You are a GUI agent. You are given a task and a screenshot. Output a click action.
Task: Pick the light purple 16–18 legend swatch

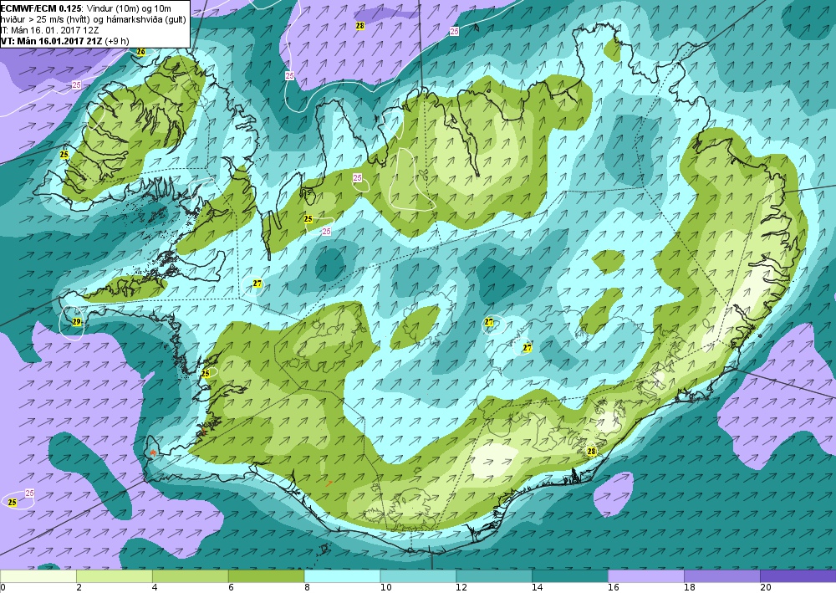pyautogui.click(x=646, y=576)
